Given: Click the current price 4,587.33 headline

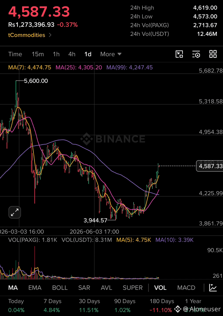Looking at the screenshot, I should 39,12.
